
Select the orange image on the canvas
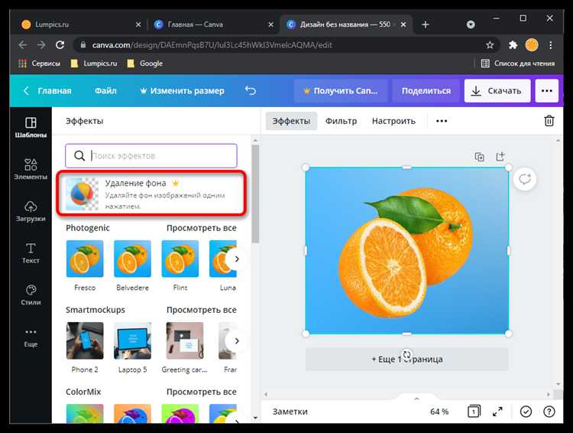click(x=406, y=251)
